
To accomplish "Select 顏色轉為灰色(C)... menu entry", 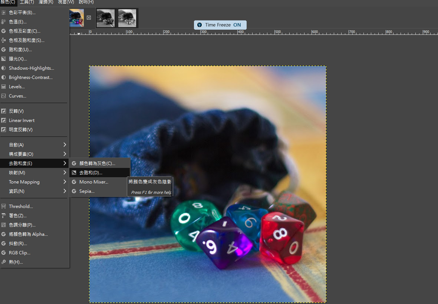I will pos(97,163).
